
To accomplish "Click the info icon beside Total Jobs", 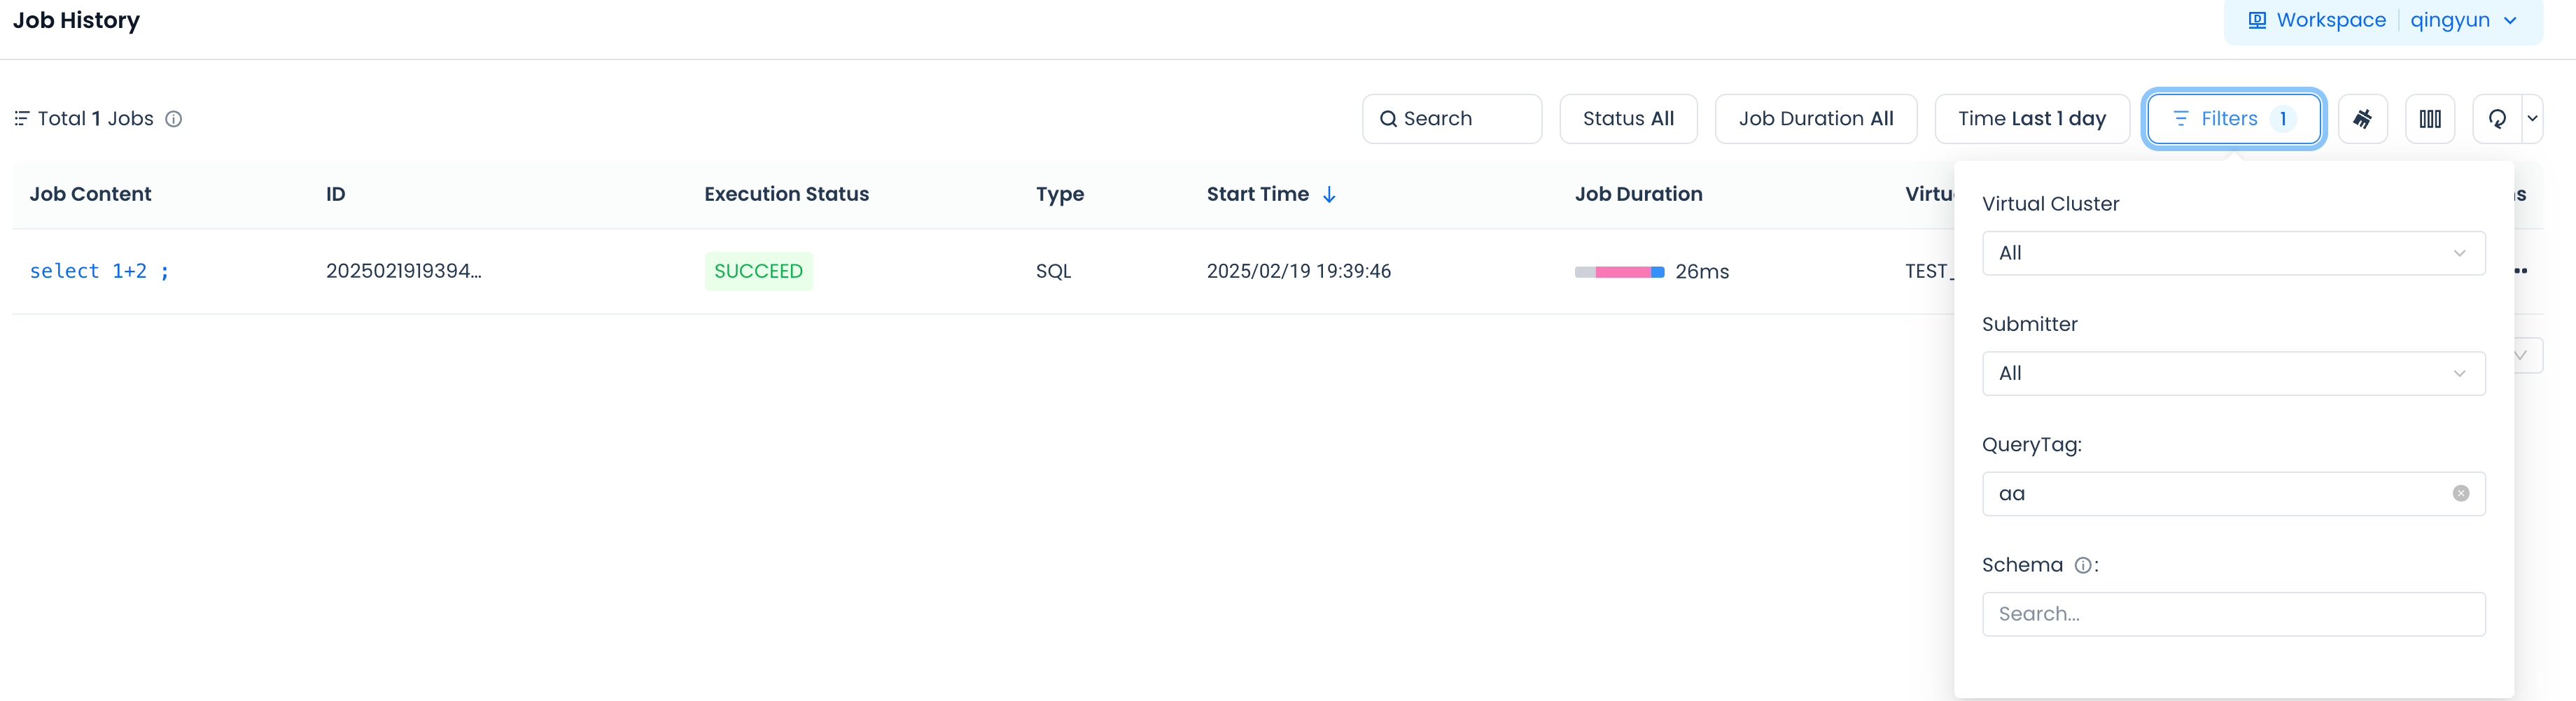I will click(x=174, y=119).
